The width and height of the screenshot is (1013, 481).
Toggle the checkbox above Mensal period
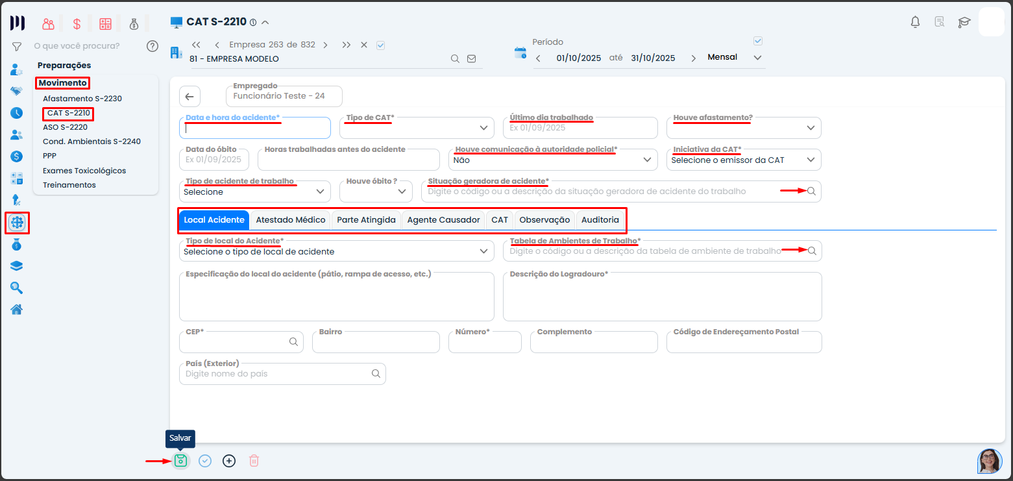tap(757, 41)
